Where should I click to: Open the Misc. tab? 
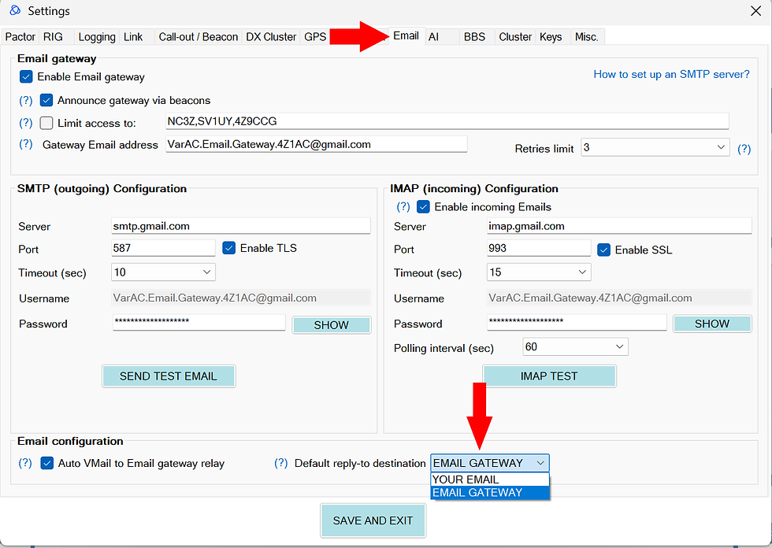pos(586,37)
